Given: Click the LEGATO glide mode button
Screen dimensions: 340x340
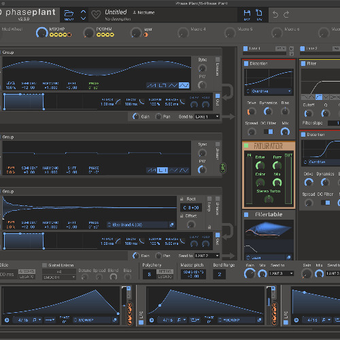Looking at the screenshot, I should tap(27, 277).
